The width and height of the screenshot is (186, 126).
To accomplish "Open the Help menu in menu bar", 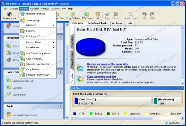I will (70, 8).
